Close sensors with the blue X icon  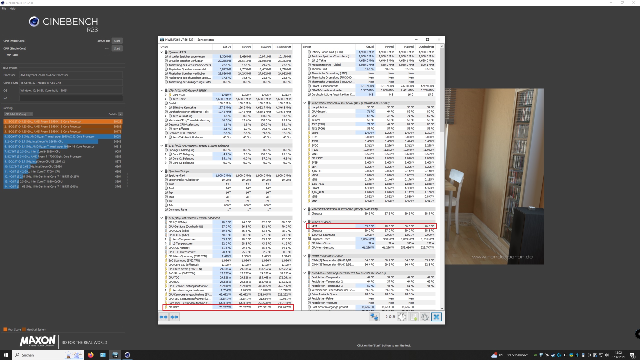436,317
